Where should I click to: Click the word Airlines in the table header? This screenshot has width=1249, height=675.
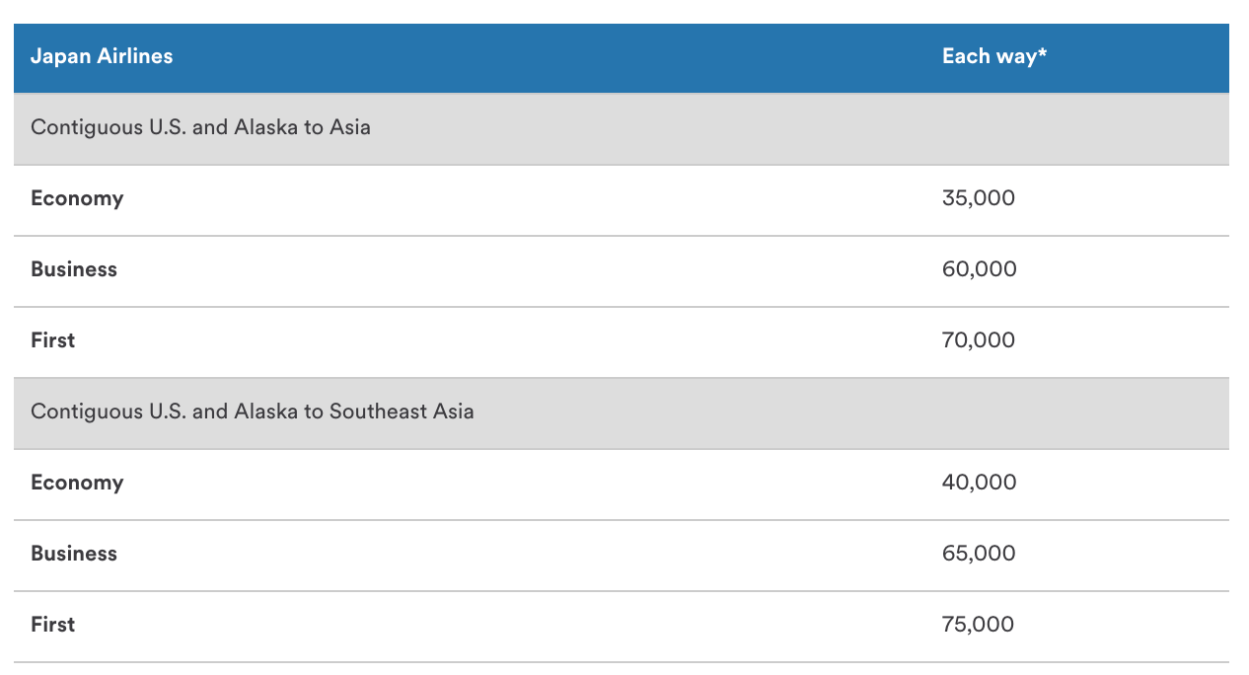[134, 56]
